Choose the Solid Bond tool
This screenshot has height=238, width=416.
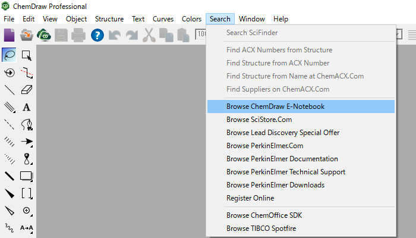(10, 90)
